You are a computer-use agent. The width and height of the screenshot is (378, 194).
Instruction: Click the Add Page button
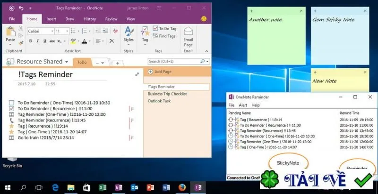coord(160,72)
